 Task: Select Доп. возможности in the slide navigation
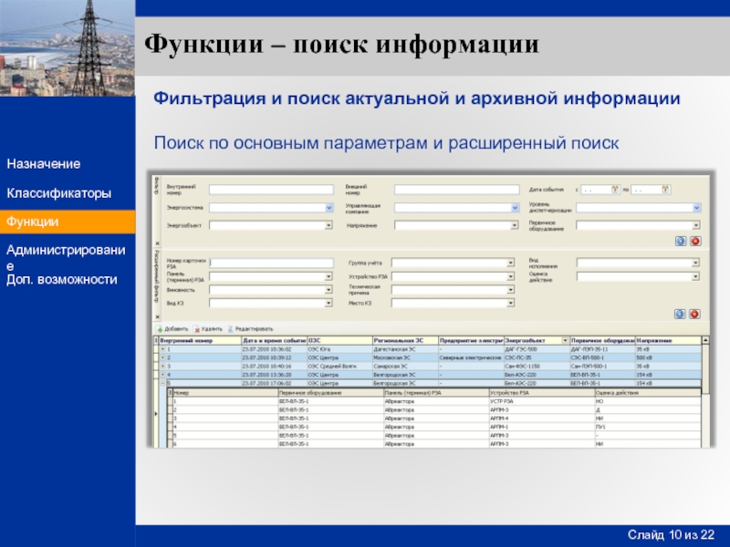pyautogui.click(x=61, y=280)
